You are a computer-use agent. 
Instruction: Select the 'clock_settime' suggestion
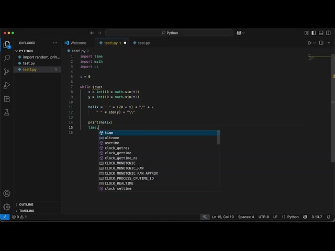click(158, 188)
